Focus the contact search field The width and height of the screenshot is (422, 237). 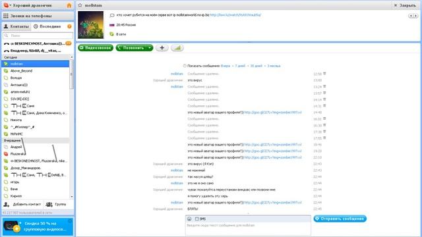[38, 36]
